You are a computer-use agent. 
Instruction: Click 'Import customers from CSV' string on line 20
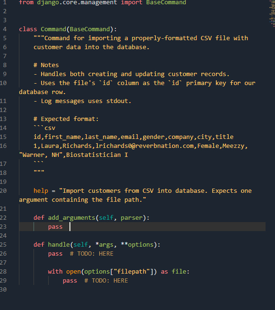click(108, 191)
